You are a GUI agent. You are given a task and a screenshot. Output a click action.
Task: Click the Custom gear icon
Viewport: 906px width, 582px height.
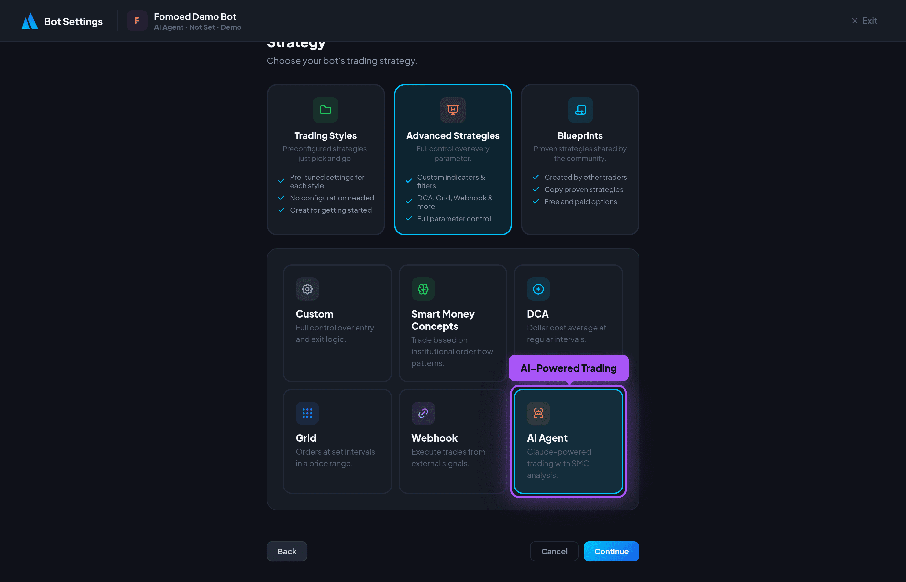pos(307,289)
